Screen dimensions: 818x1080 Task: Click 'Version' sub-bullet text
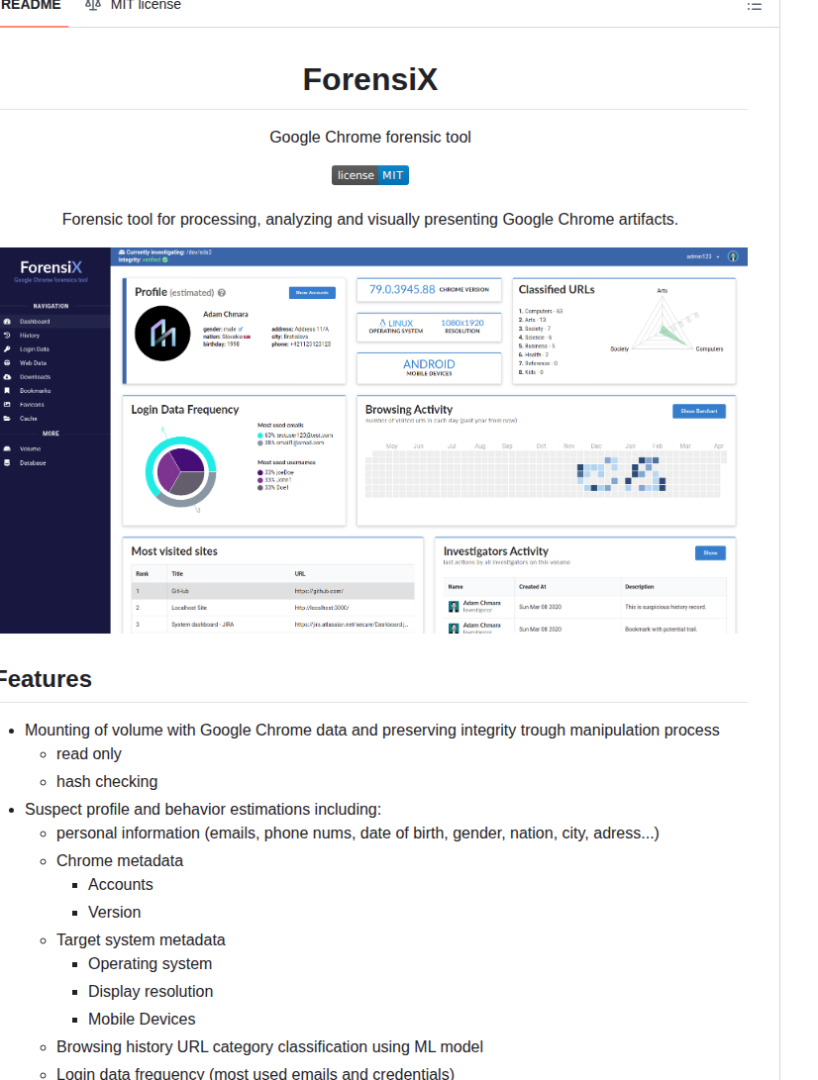coord(115,912)
